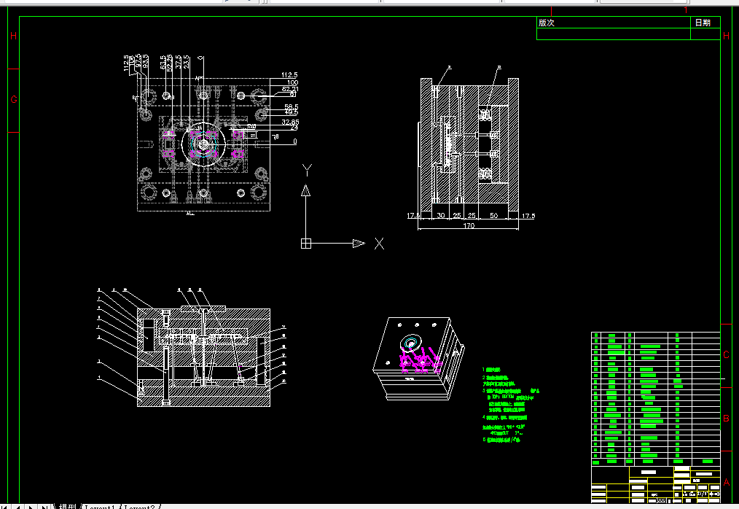Open the Layout1 tab
Image resolution: width=739 pixels, height=509 pixels.
(x=99, y=507)
